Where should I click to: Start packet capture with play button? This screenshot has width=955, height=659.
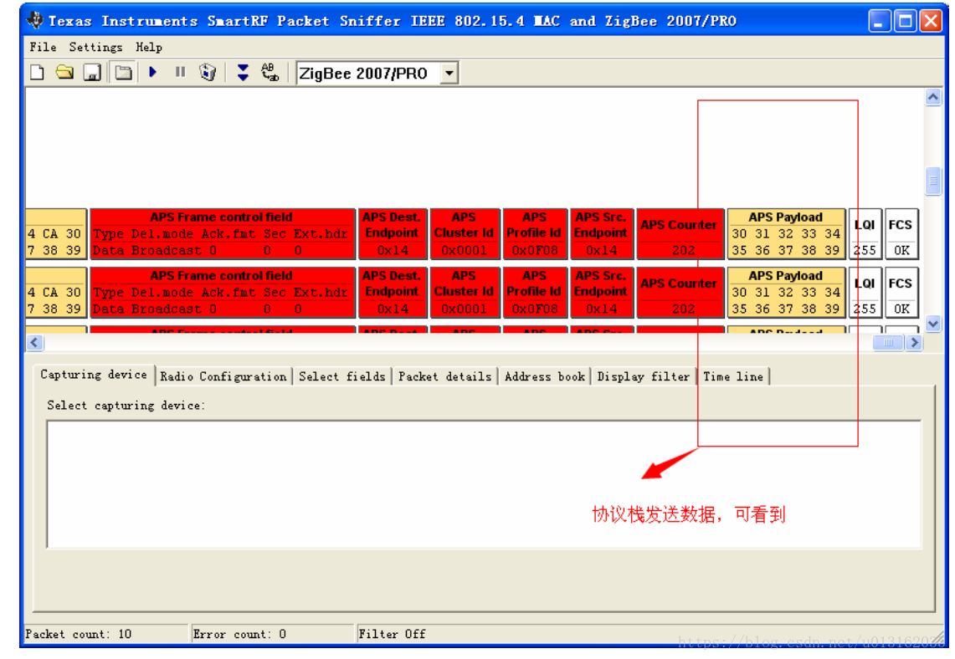(153, 73)
